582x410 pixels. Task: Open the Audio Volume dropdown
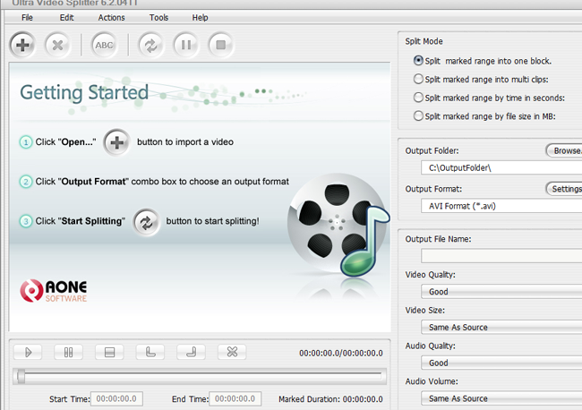tap(501, 398)
